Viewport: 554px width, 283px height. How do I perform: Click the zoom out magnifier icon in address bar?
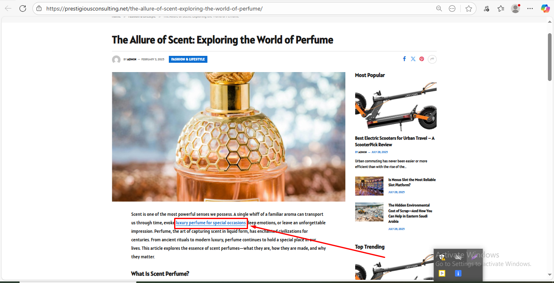tap(439, 9)
